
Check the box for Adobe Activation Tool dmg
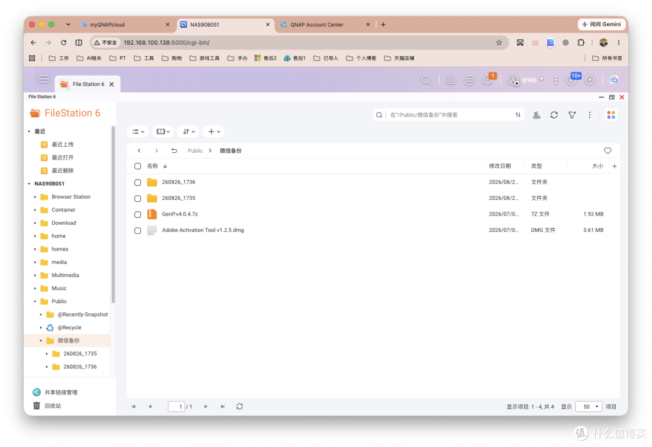138,231
